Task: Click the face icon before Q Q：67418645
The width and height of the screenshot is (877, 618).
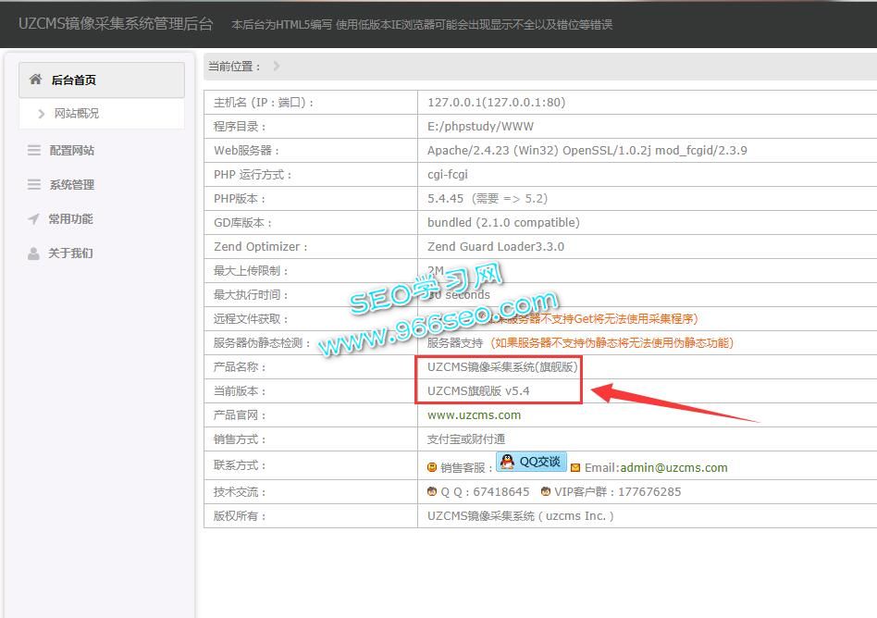Action: click(x=432, y=491)
